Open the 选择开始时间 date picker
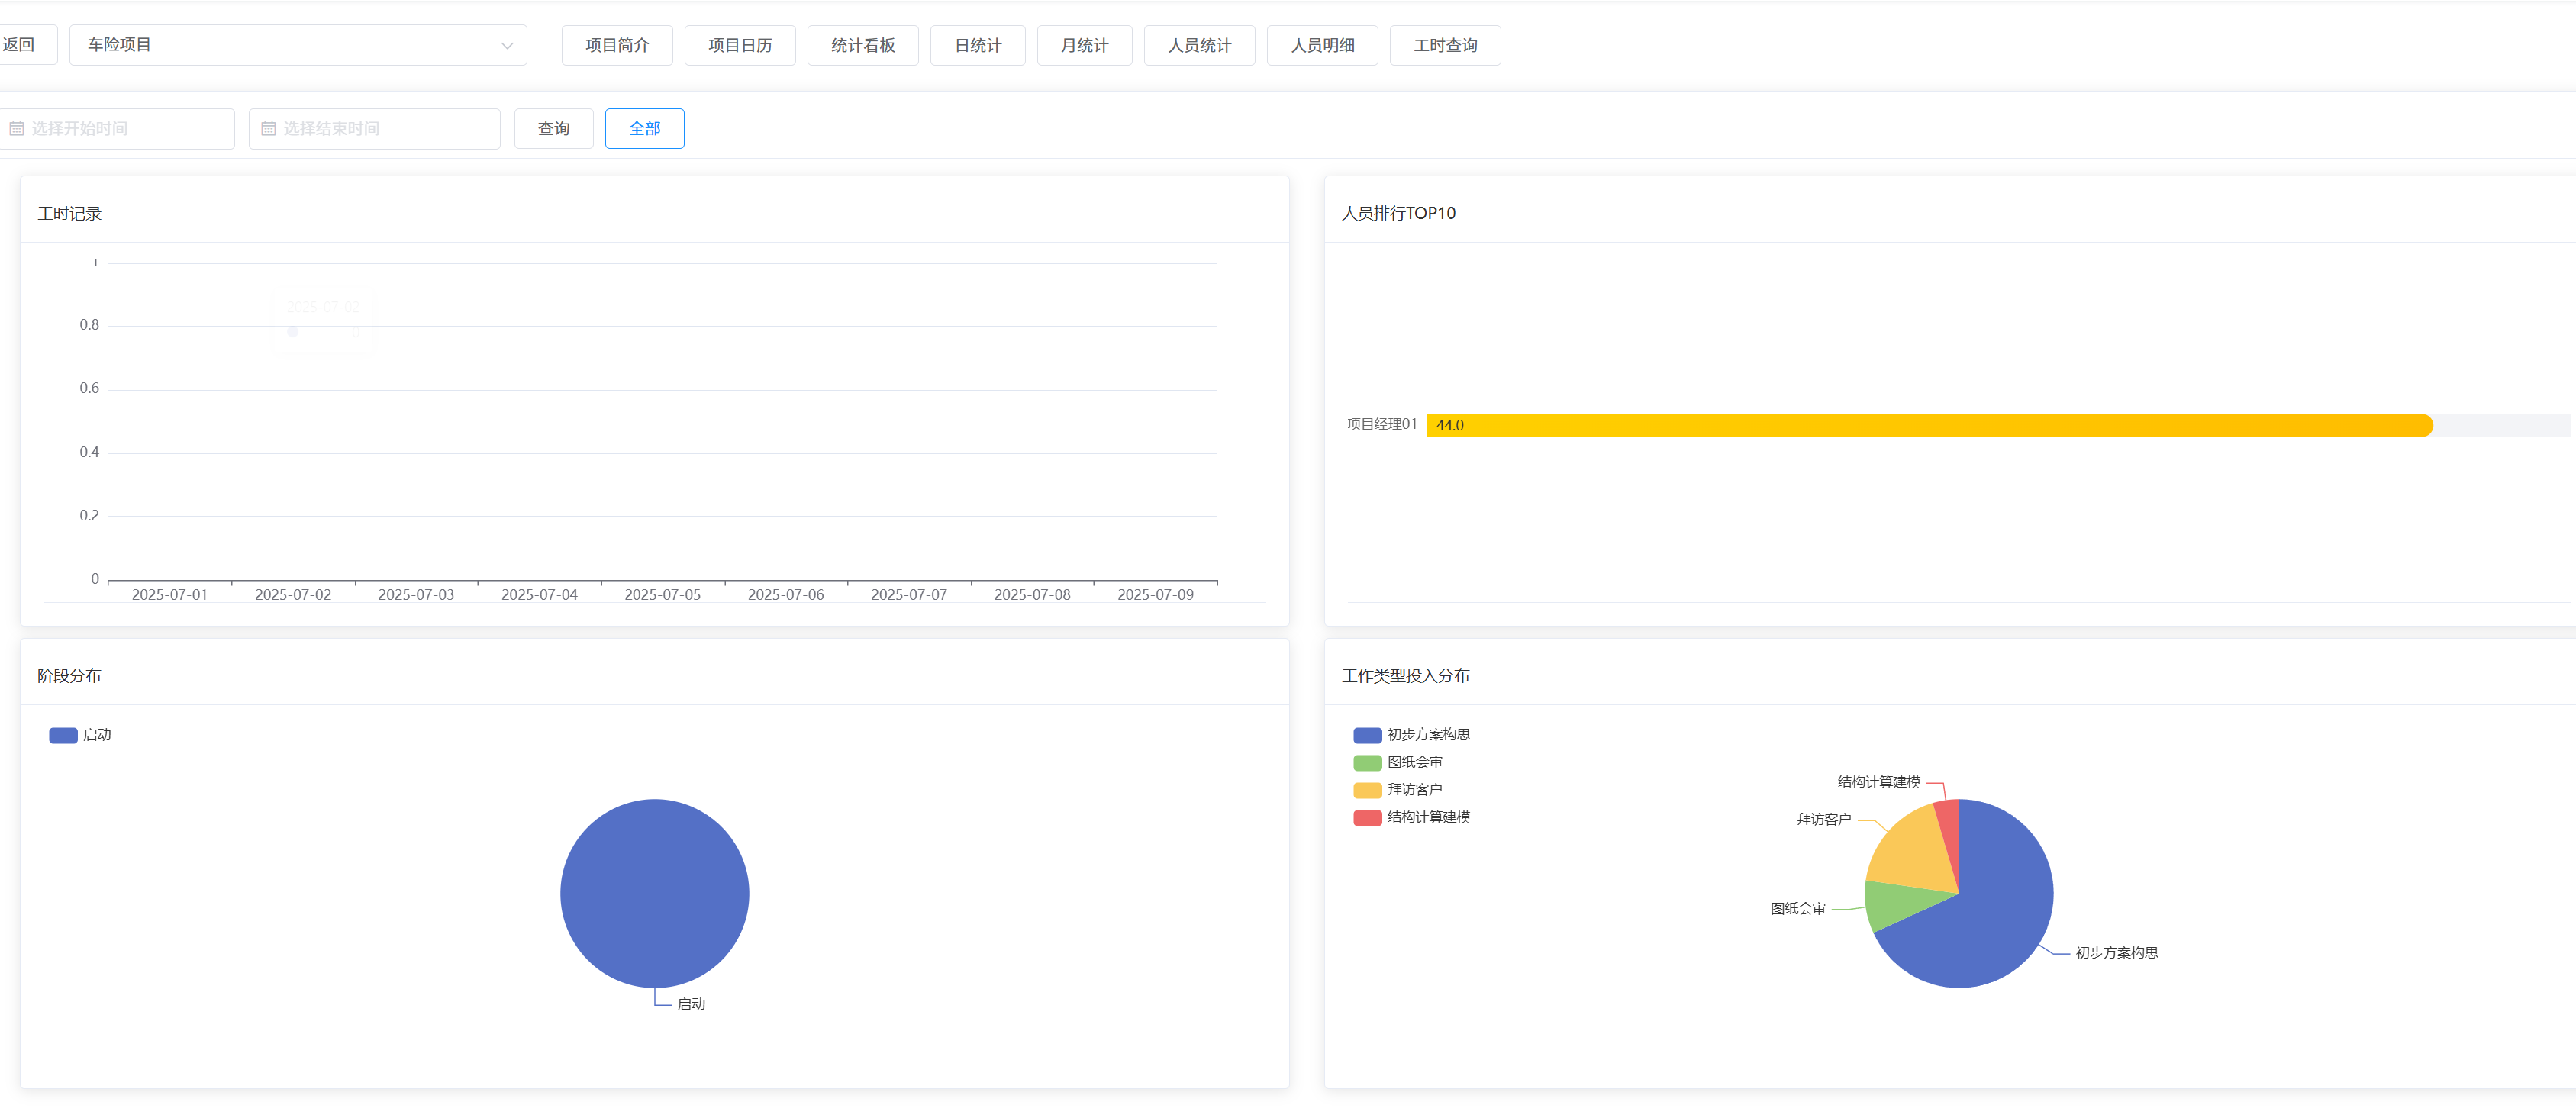2576x1118 pixels. pos(116,129)
